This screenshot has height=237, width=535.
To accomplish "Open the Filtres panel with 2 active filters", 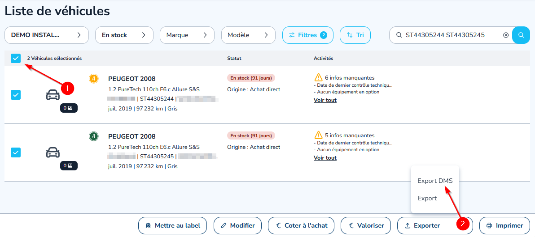I will point(308,35).
